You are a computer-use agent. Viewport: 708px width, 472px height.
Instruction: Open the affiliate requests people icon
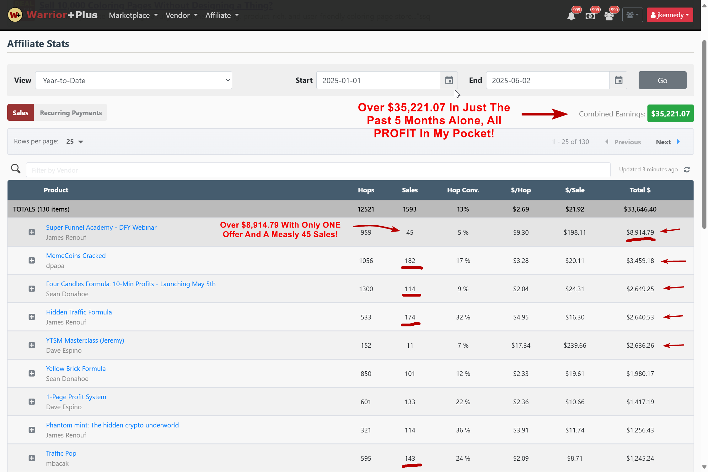609,16
